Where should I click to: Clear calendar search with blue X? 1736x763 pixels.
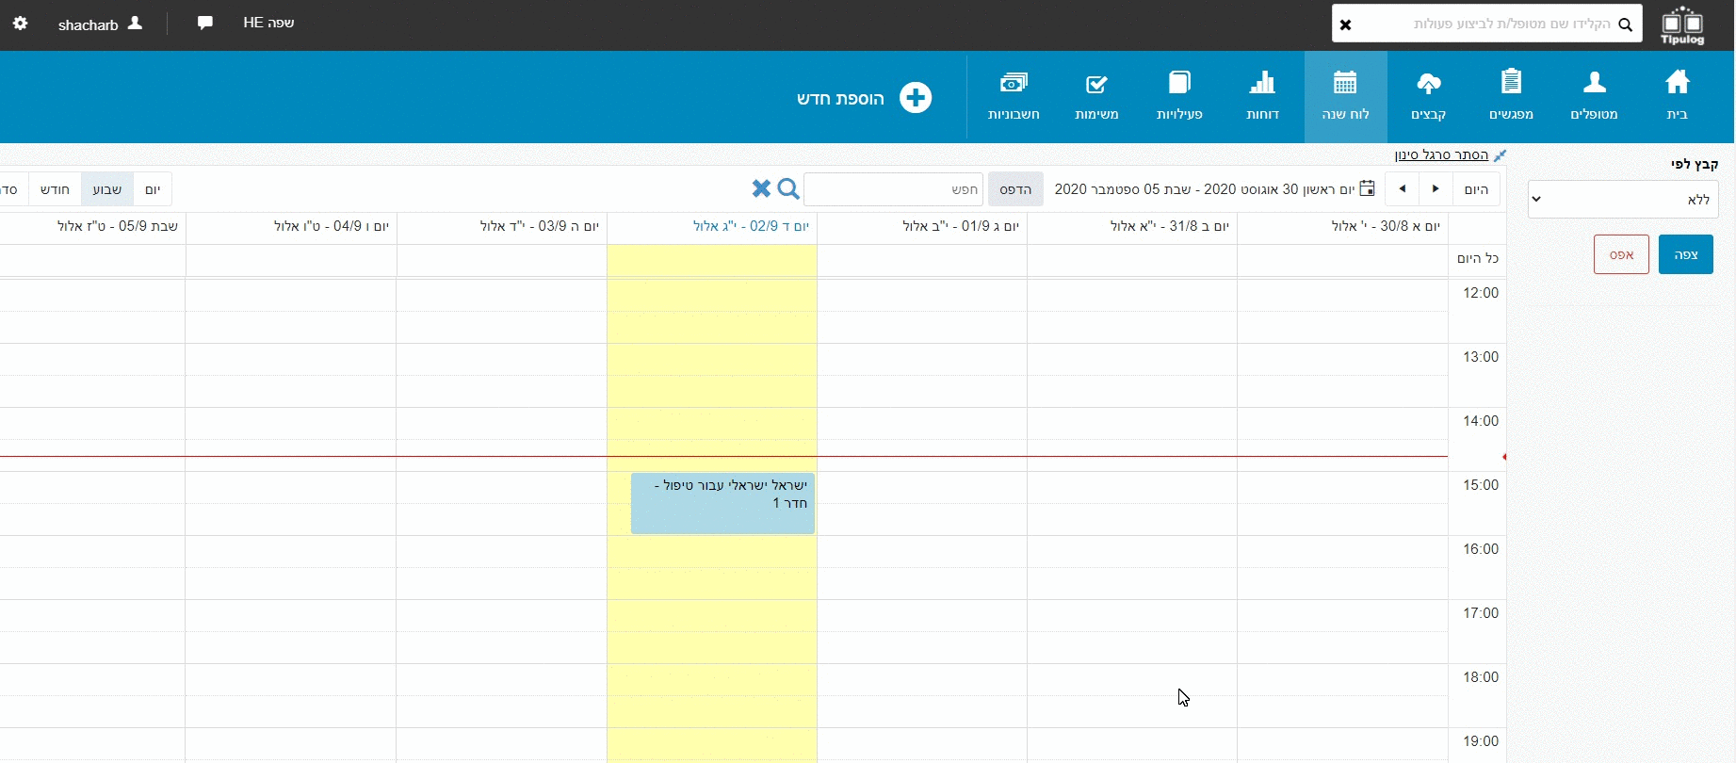click(761, 189)
